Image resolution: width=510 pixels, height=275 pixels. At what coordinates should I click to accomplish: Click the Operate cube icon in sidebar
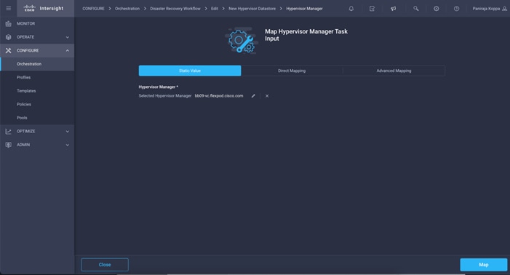[x=9, y=37]
